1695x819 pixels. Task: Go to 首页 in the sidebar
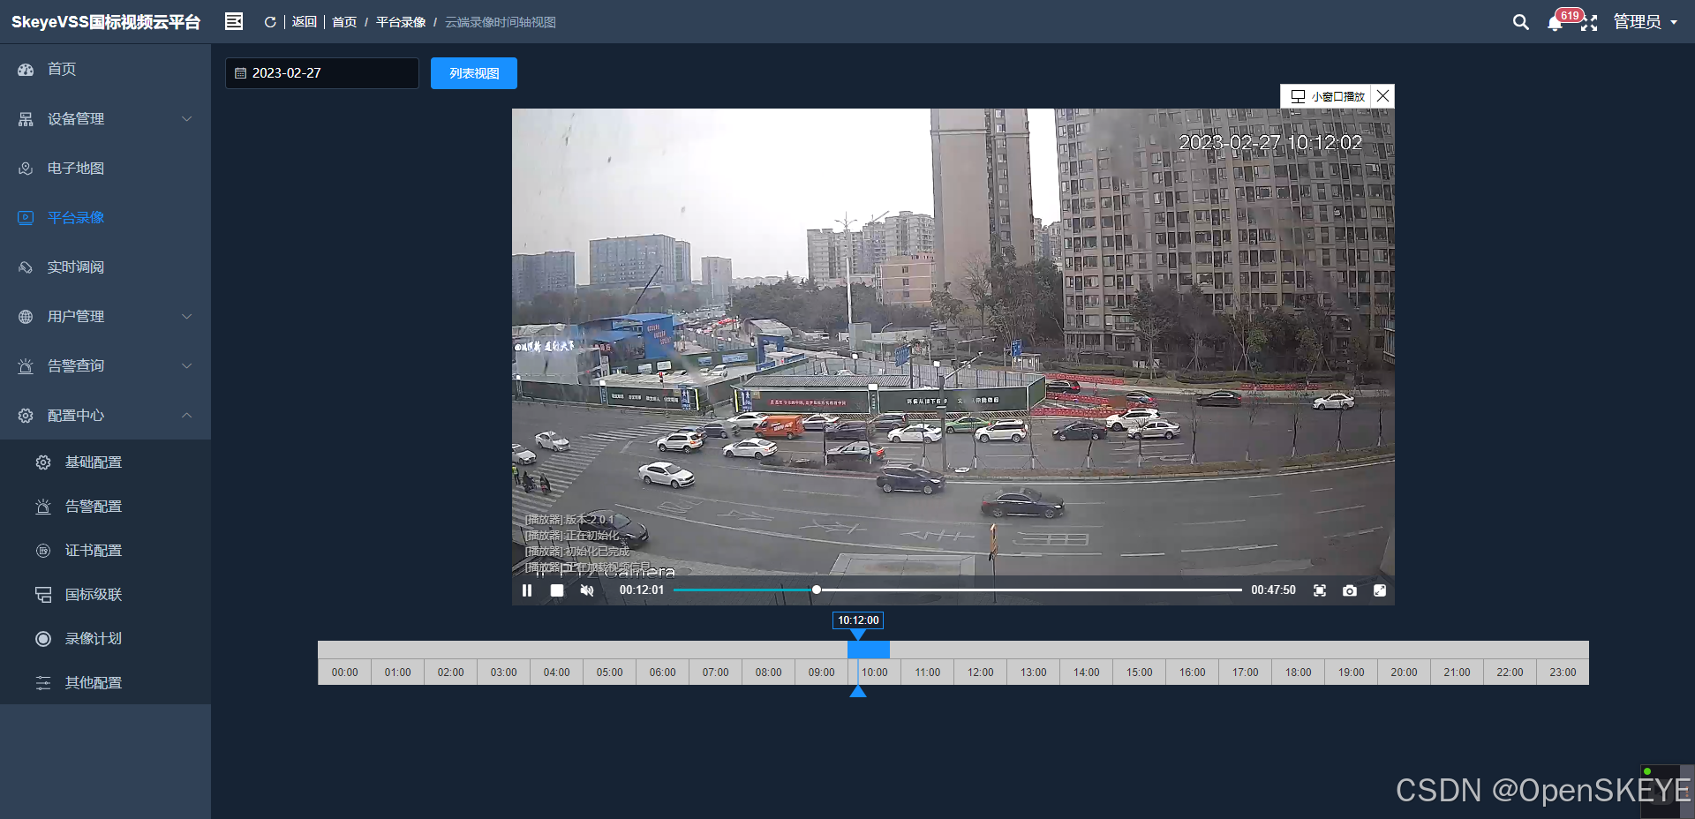(105, 69)
